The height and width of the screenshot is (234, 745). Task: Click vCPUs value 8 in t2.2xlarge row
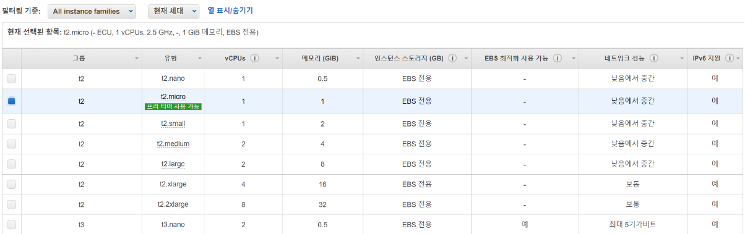pos(243,204)
